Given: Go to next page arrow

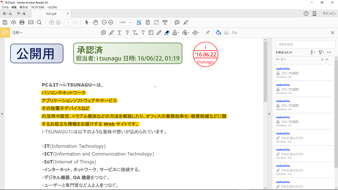Looking at the screenshot, I should click(x=58, y=23).
